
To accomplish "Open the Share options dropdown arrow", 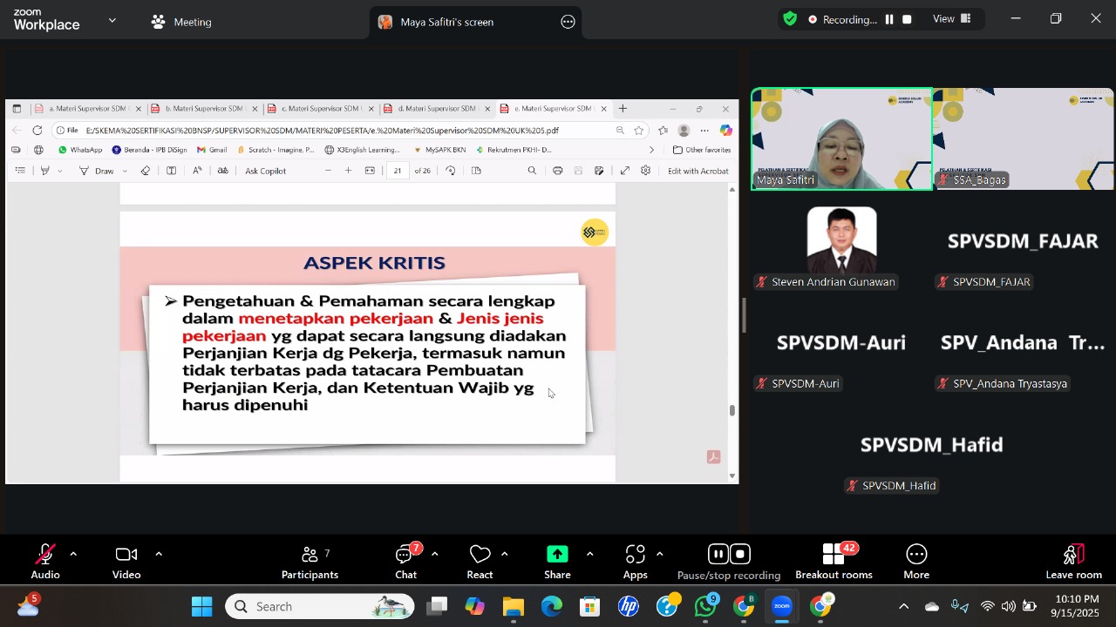I will pyautogui.click(x=590, y=553).
